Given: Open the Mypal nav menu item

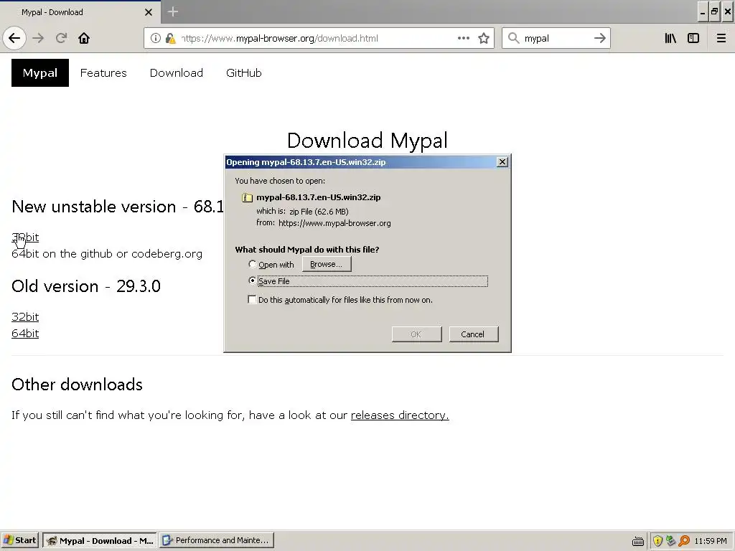Looking at the screenshot, I should click(40, 72).
